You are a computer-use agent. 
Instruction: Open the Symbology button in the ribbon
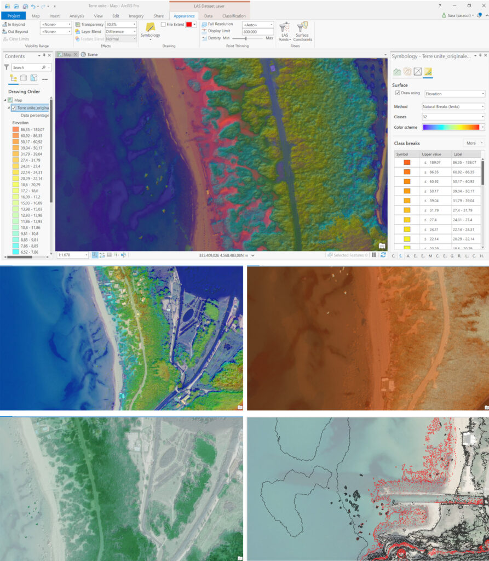pyautogui.click(x=150, y=31)
